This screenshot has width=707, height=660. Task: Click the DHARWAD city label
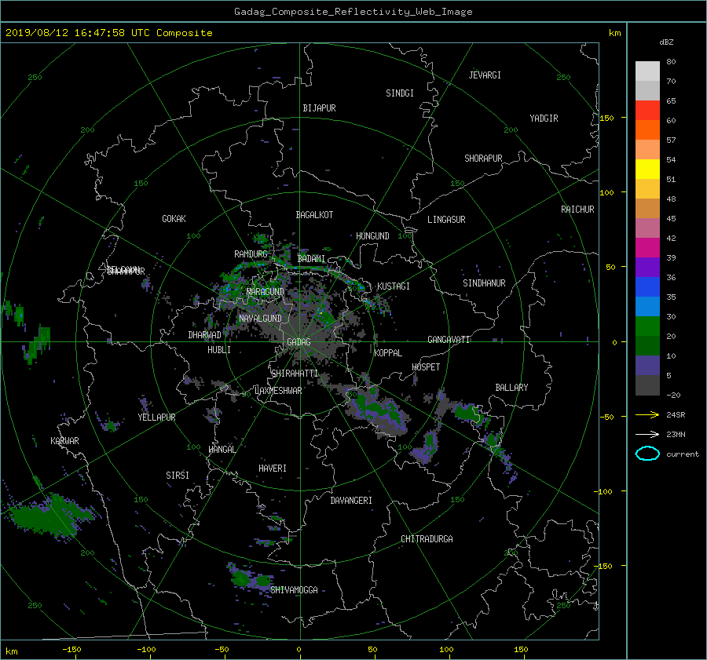click(x=205, y=335)
